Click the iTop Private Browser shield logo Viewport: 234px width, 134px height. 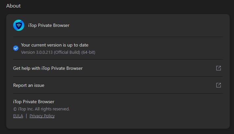pos(19,26)
